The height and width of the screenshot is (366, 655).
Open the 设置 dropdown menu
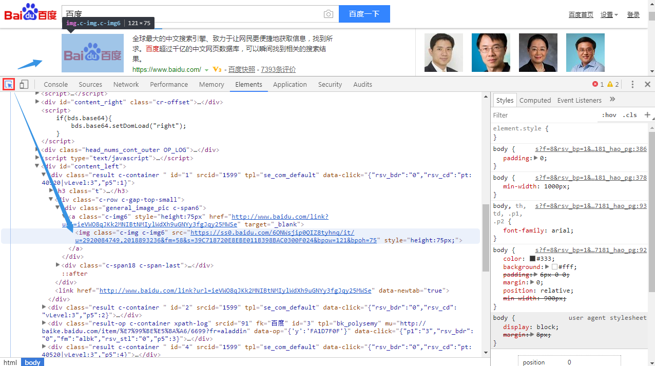click(609, 15)
